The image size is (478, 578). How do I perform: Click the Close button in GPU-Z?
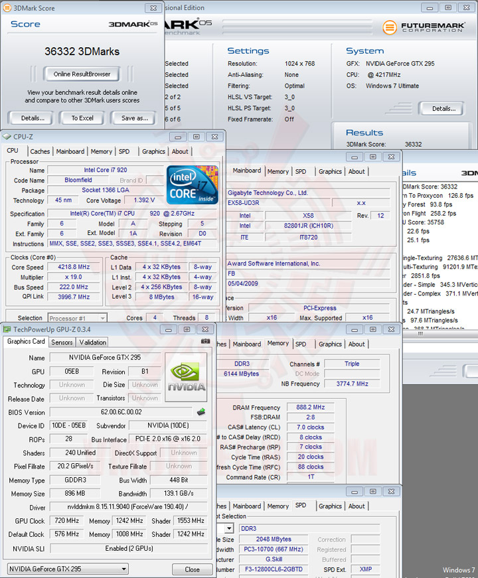coord(192,569)
